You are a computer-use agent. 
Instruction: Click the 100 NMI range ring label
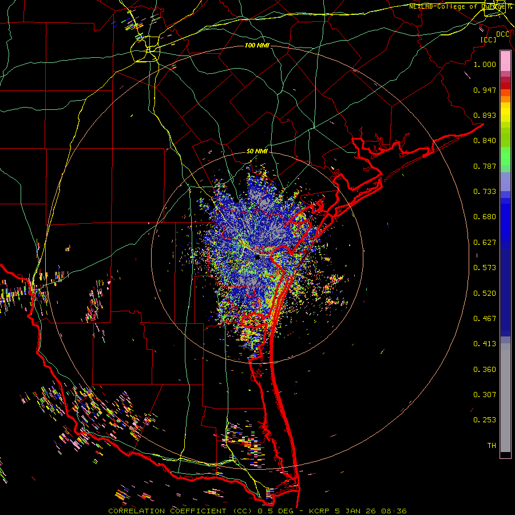coord(257,45)
